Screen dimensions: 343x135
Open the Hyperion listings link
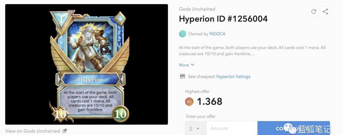[x=233, y=77]
